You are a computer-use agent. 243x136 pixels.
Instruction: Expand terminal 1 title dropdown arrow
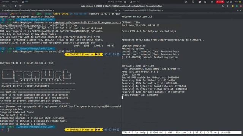(x=54, y=10)
